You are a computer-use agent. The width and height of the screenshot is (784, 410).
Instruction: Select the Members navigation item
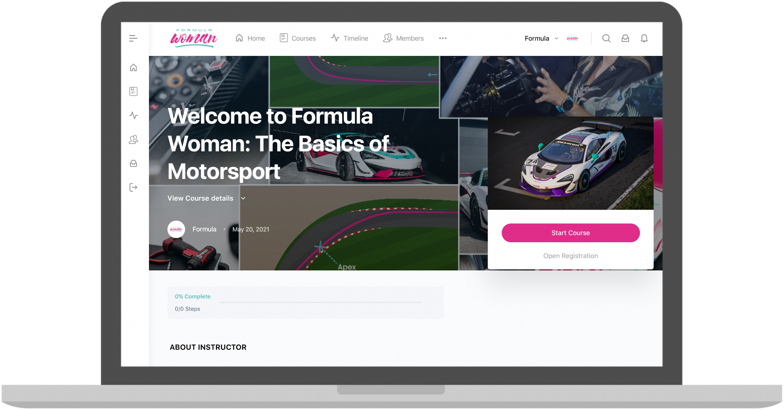click(403, 38)
